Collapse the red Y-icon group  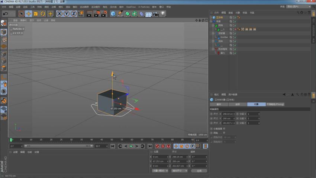click(x=213, y=49)
